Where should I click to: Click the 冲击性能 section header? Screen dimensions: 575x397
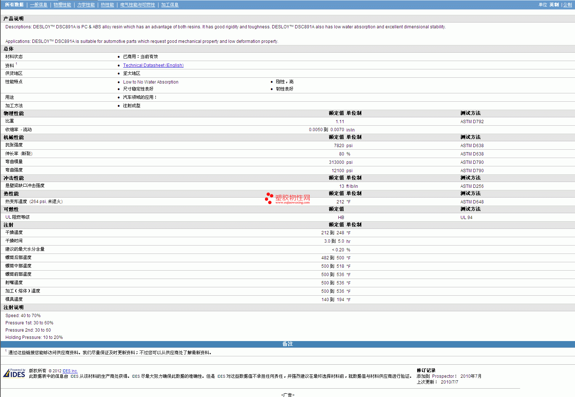click(x=13, y=178)
